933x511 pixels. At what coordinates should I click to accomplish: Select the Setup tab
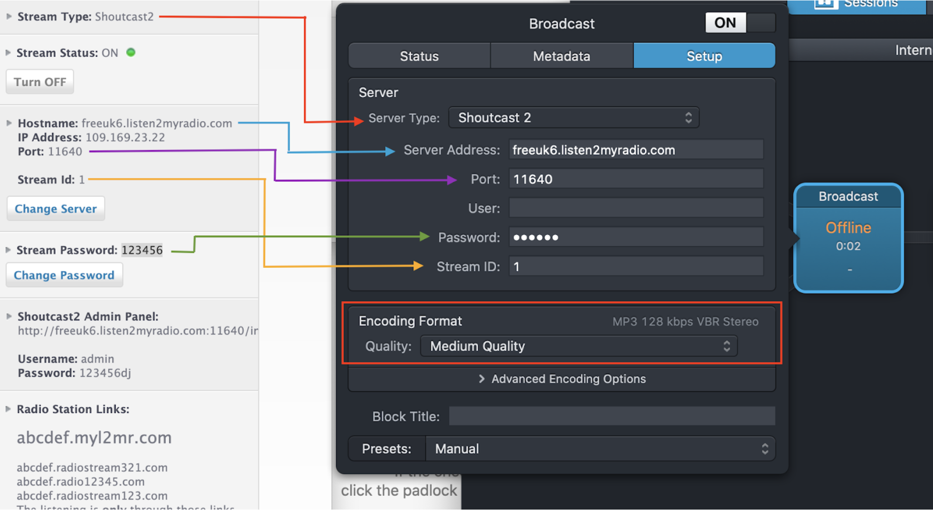(x=704, y=56)
